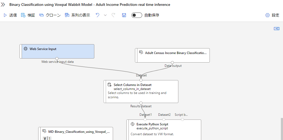Click the save floppy disk icon
This screenshot has width=283, height=140.
point(124,15)
